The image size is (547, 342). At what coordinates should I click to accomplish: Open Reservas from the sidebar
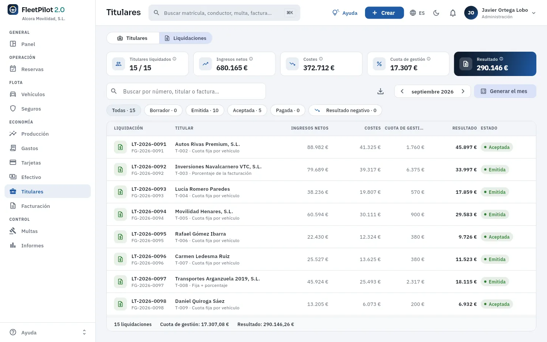point(47,69)
